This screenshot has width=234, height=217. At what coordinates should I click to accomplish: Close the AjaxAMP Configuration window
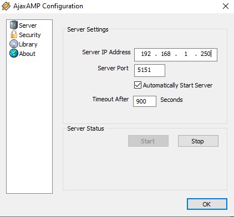(226, 6)
